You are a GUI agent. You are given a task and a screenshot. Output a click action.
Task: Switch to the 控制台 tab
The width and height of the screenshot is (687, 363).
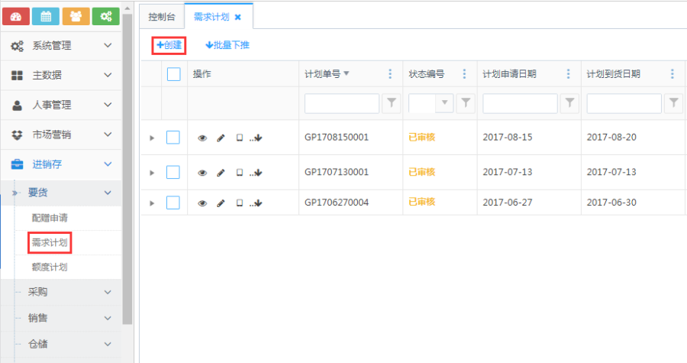coord(161,16)
